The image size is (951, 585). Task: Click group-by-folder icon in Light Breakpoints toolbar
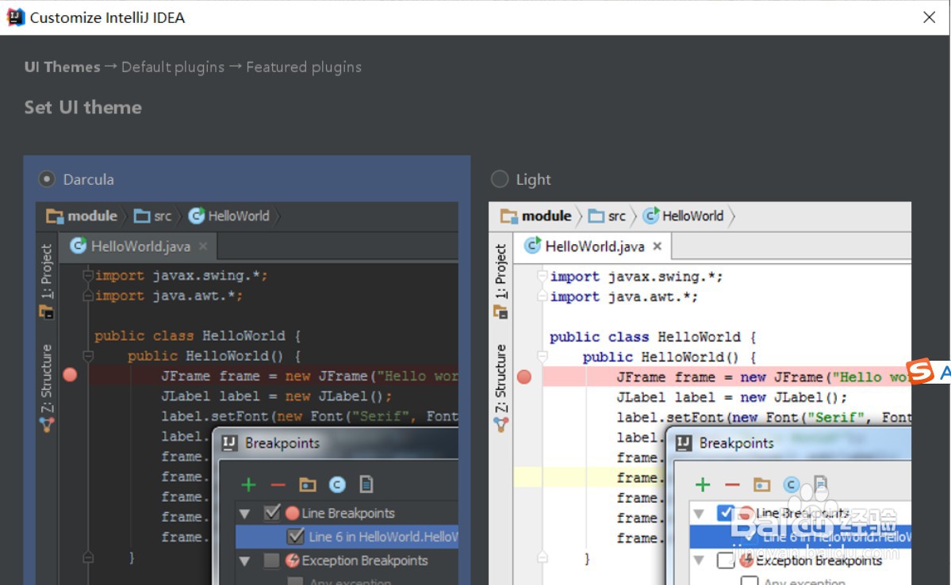point(761,484)
